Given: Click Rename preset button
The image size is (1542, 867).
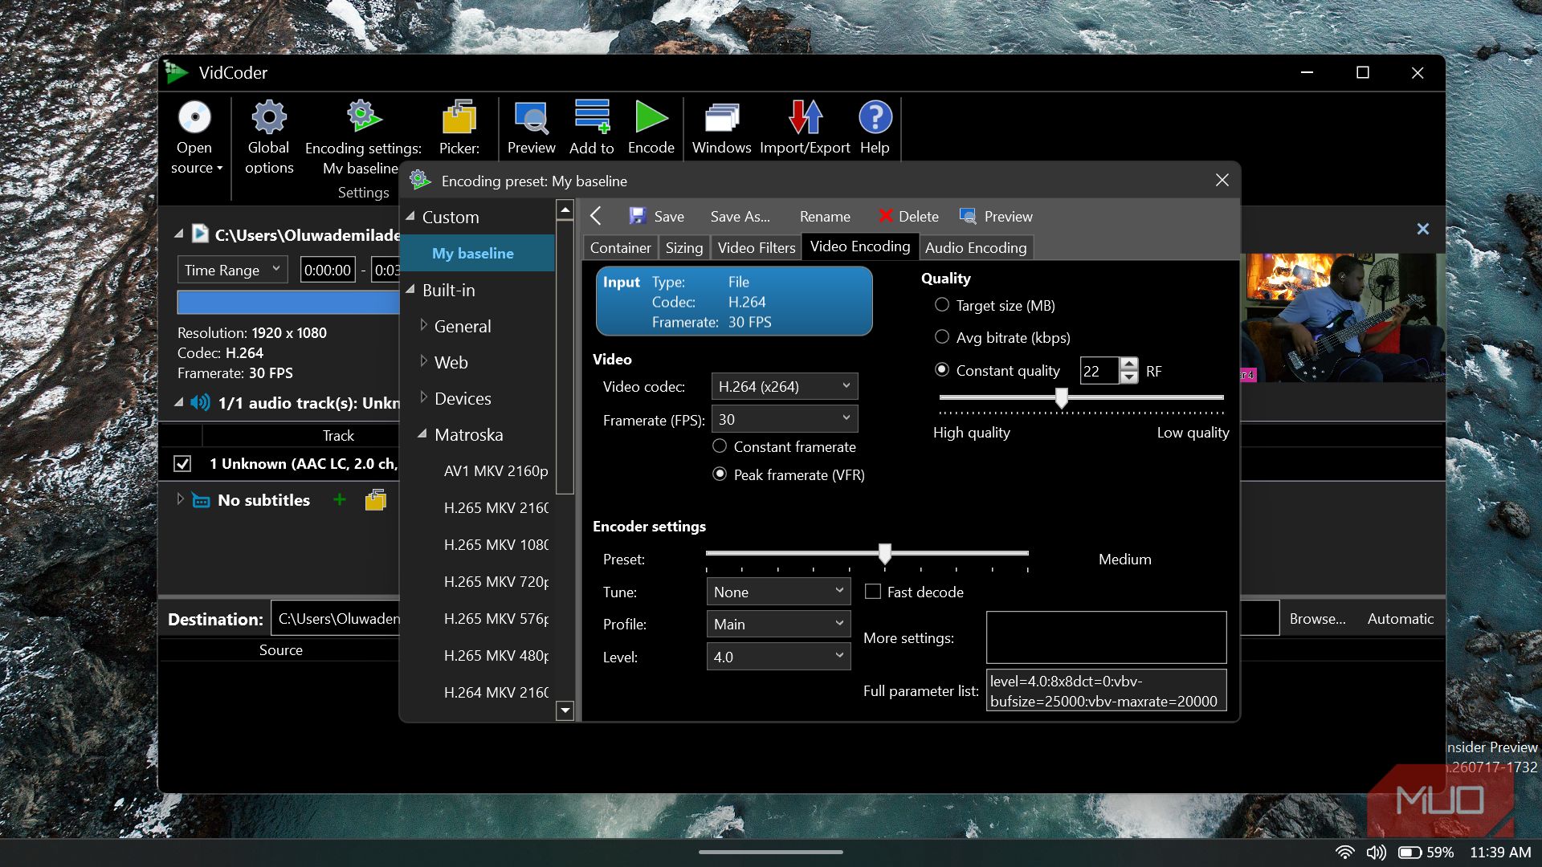Looking at the screenshot, I should (825, 216).
